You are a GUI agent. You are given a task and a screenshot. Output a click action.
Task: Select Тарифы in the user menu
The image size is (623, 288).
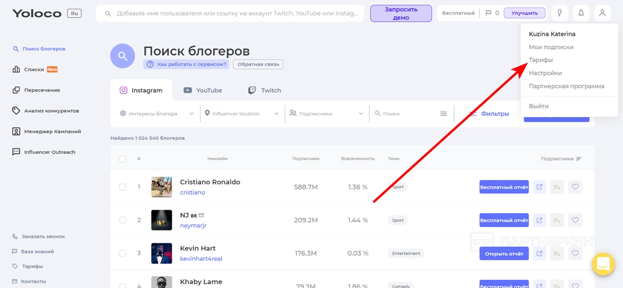540,60
